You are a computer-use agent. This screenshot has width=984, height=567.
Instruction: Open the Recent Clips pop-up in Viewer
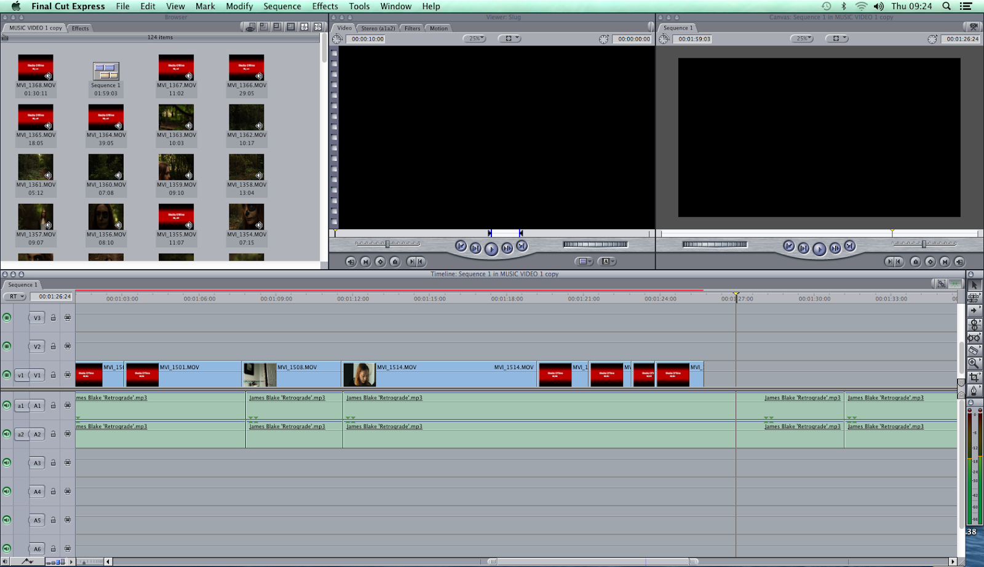point(584,262)
